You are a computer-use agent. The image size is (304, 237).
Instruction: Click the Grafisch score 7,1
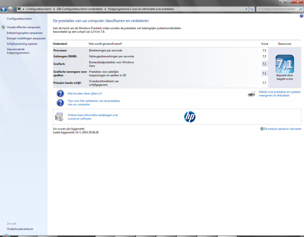[x=264, y=64]
